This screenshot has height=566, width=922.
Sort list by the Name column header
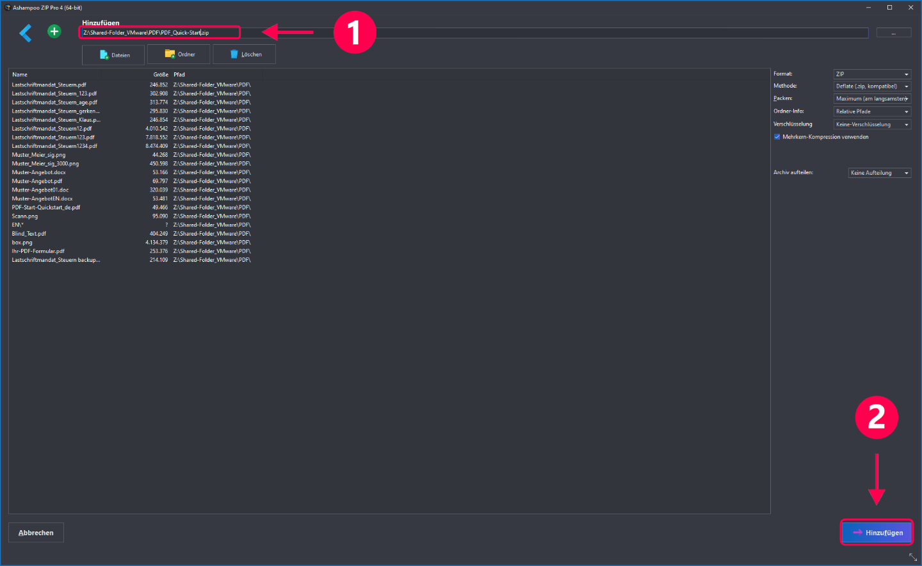20,75
